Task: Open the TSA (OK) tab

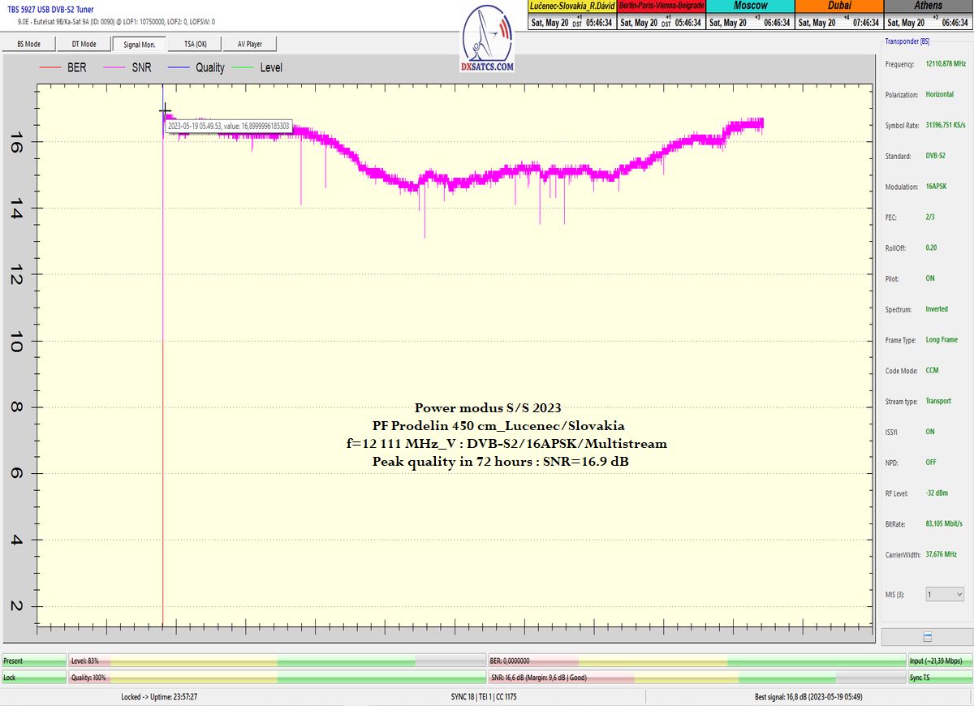Action: click(195, 44)
